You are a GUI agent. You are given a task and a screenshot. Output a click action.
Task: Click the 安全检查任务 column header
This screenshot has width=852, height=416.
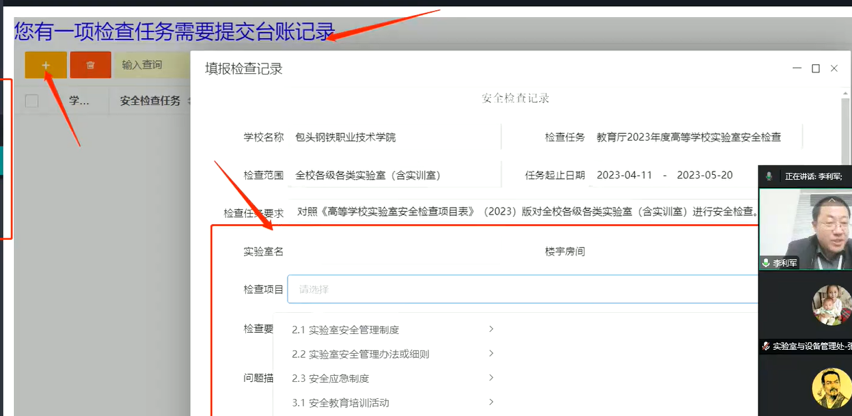click(x=150, y=101)
